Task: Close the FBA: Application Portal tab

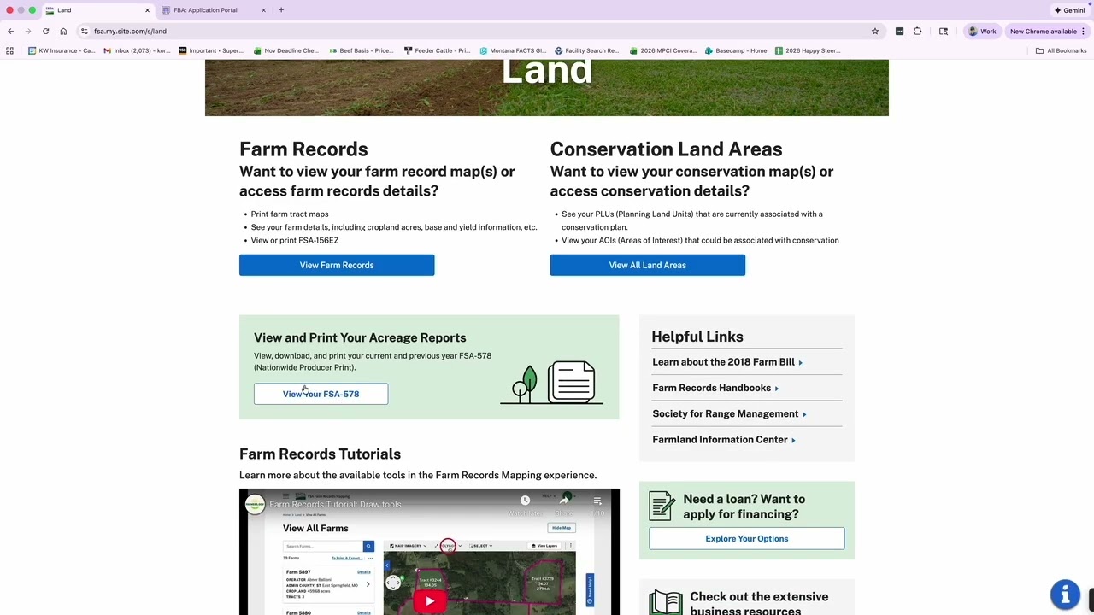Action: pos(263,10)
